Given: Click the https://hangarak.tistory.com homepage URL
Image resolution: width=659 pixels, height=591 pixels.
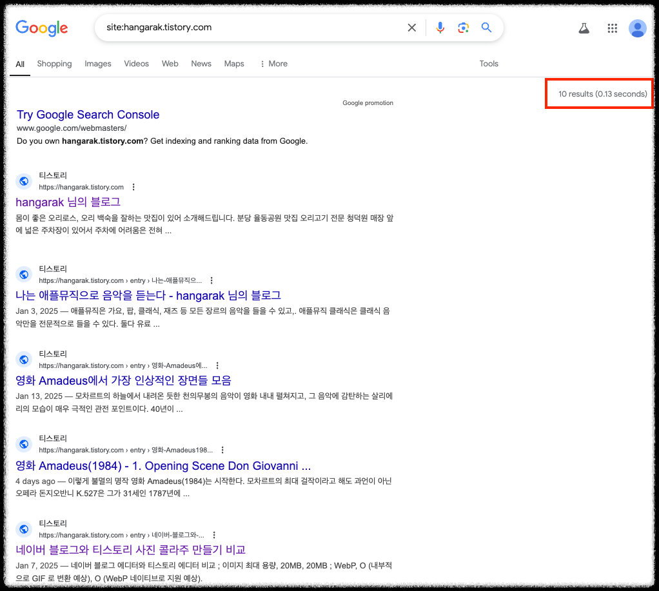Looking at the screenshot, I should (81, 187).
